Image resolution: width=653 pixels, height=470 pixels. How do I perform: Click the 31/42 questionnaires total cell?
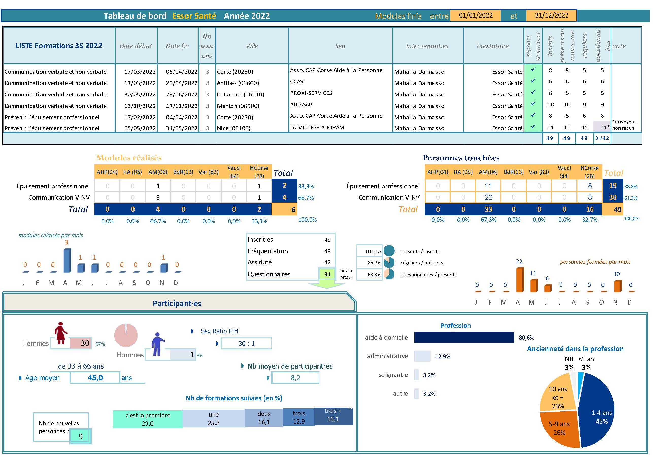tap(602, 138)
